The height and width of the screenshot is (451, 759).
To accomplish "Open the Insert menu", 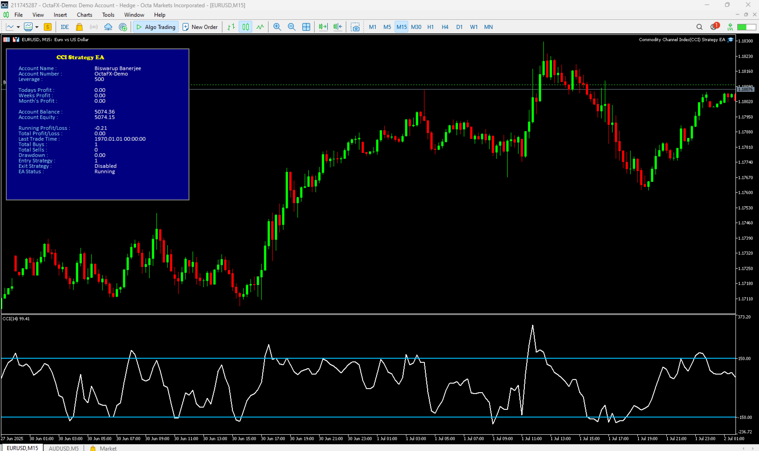I will pyautogui.click(x=60, y=15).
